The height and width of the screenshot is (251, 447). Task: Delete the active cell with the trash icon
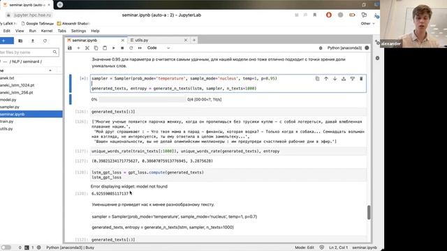pyautogui.click(x=361, y=79)
